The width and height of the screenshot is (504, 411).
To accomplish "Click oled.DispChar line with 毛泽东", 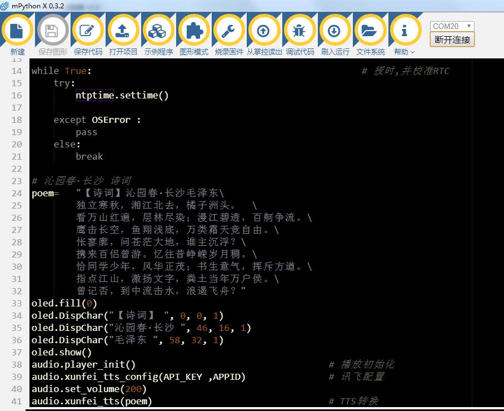I will 127,340.
